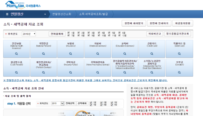Expand the 연말정산 menu dropdown arrow
The width and height of the screenshot is (203, 116).
tap(45, 14)
